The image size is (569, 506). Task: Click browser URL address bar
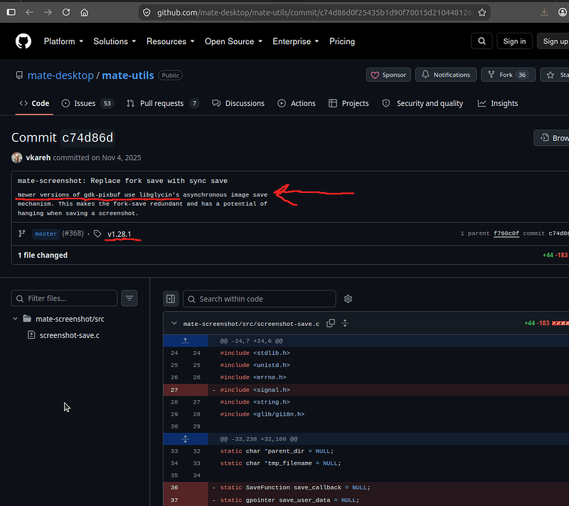314,13
